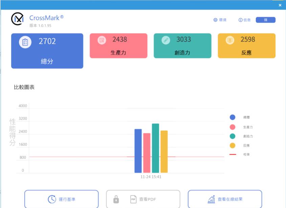Select the 3033 創造力 score card
286x208 pixels.
pos(182,46)
